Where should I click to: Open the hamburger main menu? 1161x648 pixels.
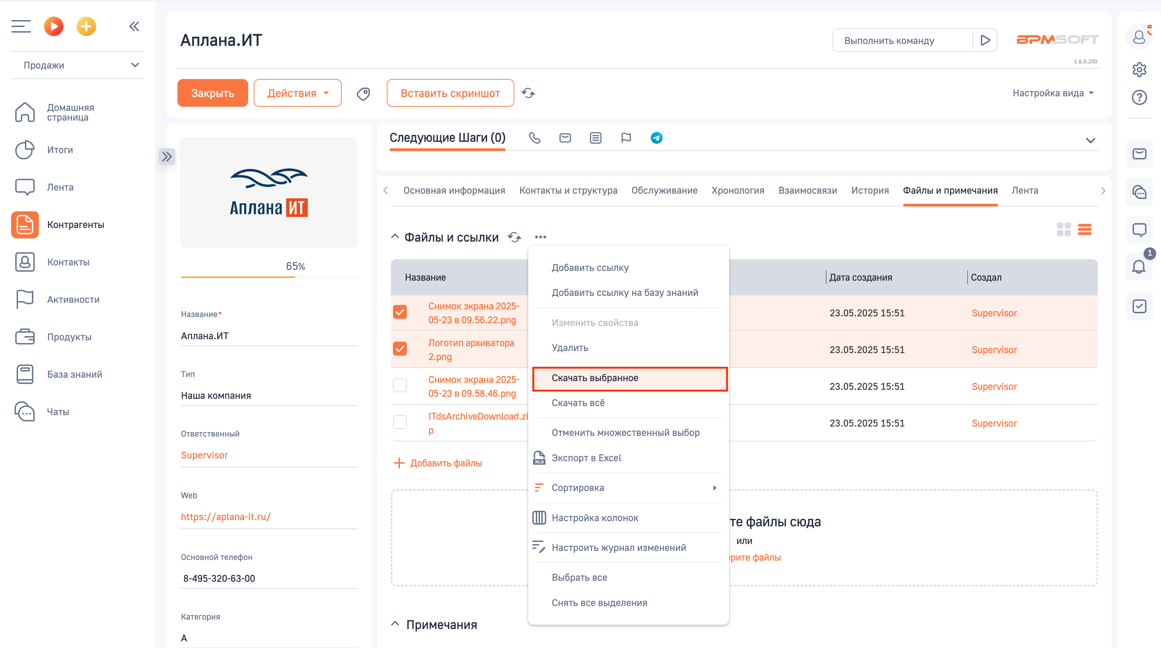click(21, 27)
